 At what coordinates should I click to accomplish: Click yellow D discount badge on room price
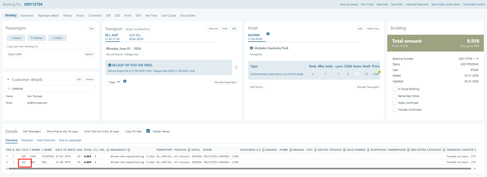pos(379,72)
